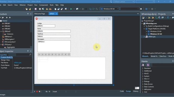Toggle the form view switch at editor bottom right
The image size is (174, 97).
pos(137,88)
